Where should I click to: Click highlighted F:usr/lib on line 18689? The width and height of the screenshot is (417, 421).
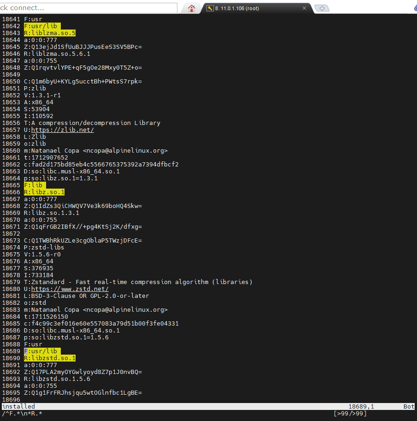point(42,351)
